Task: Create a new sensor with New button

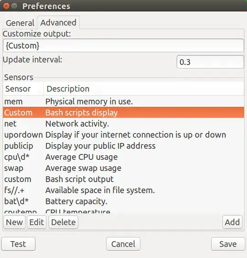Action: point(15,222)
